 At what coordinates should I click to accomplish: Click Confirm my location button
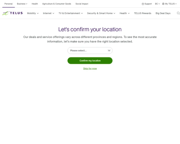[90, 61]
